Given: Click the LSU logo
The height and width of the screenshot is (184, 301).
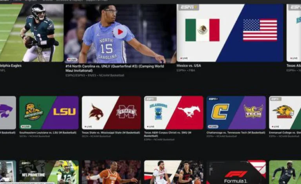Looking at the screenshot, I should [64, 111].
